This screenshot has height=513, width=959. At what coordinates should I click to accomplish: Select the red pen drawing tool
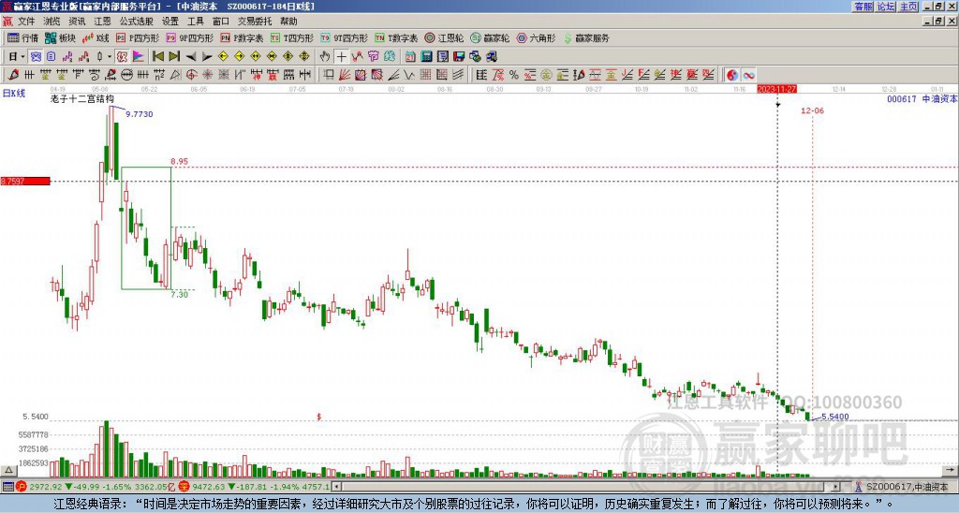[13, 75]
